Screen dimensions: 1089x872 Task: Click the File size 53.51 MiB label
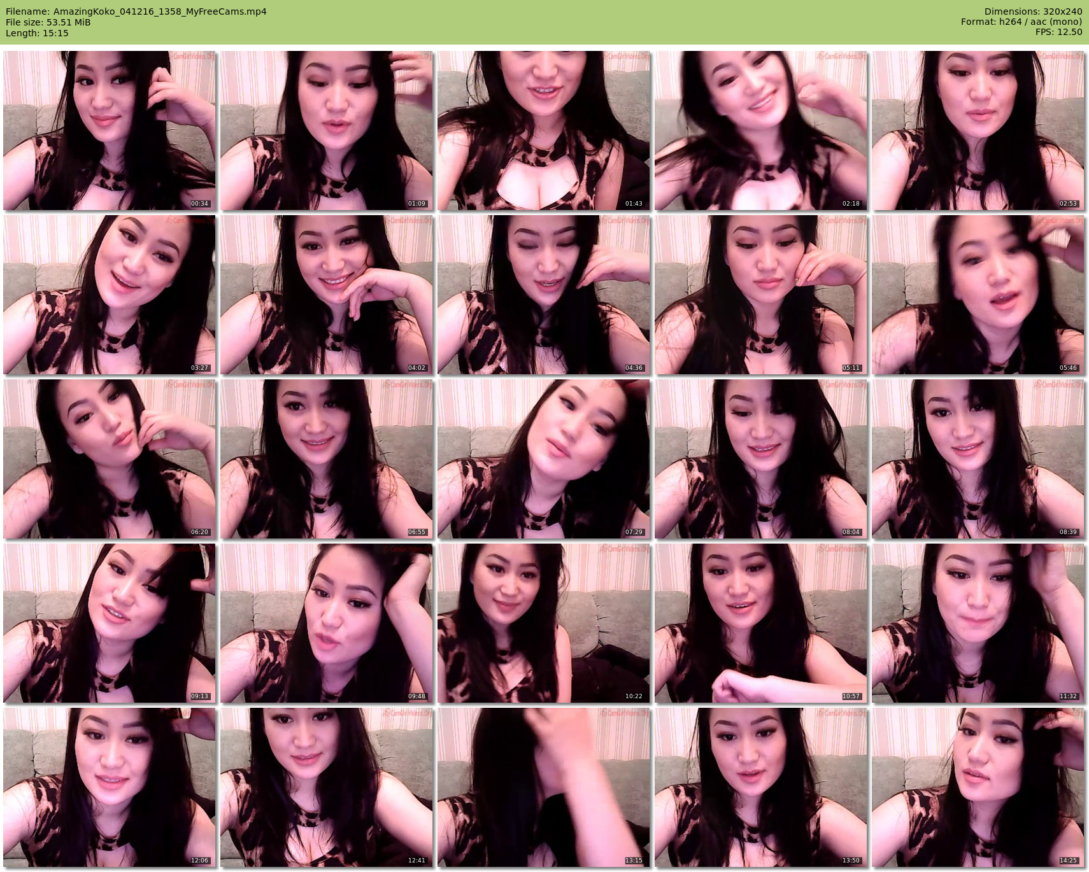point(48,22)
